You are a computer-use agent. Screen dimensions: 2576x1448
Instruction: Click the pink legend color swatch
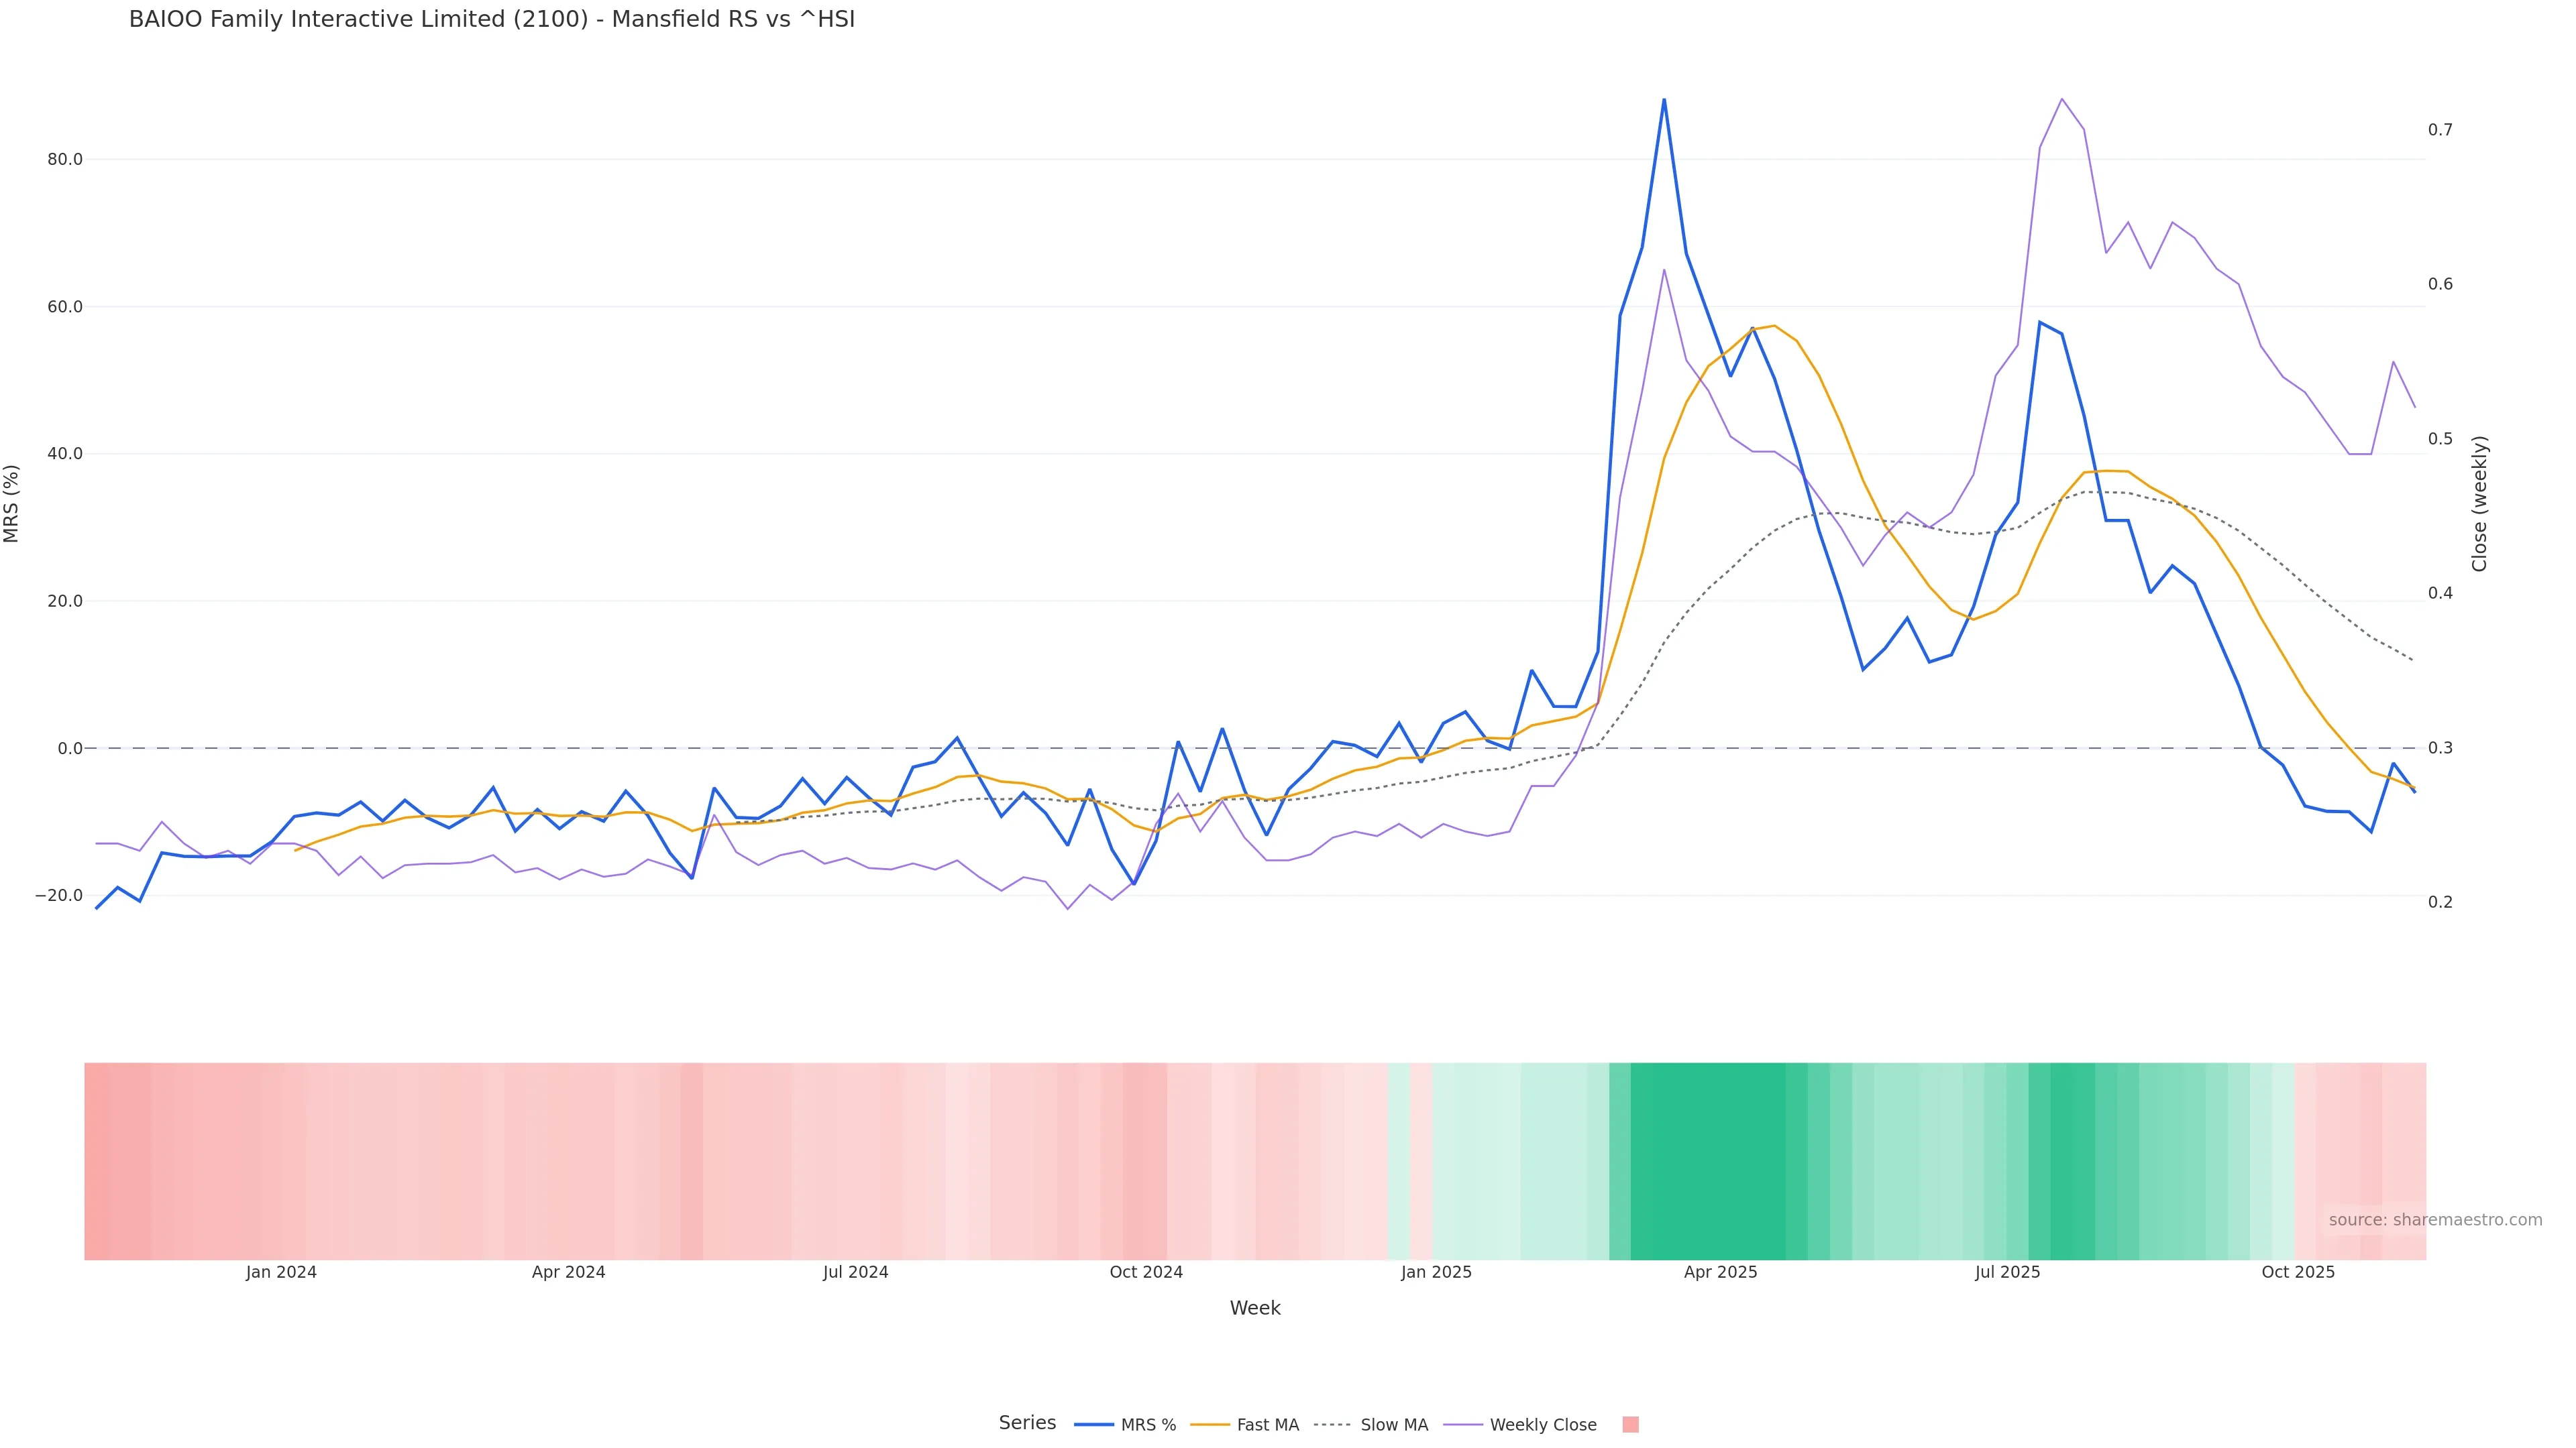(x=1630, y=1425)
